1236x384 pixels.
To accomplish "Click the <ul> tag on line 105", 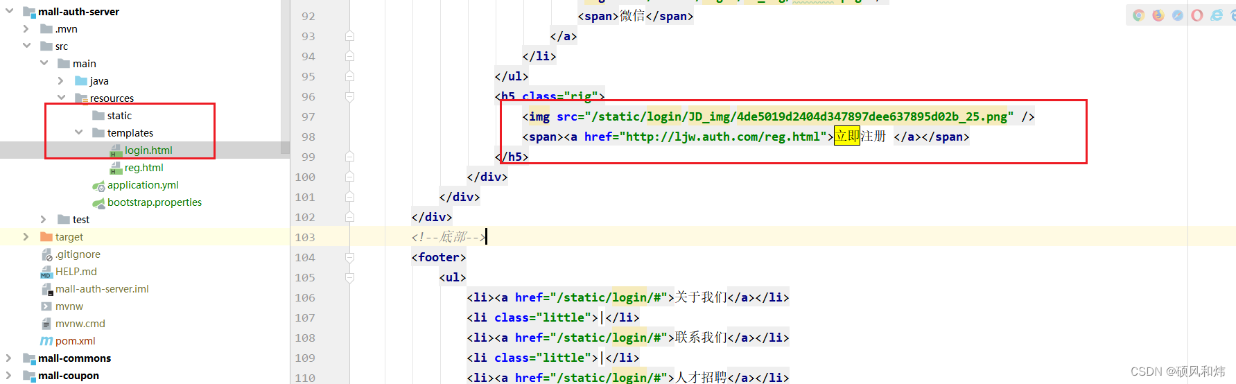I will click(x=453, y=277).
